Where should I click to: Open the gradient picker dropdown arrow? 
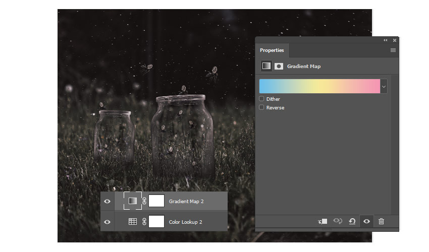pyautogui.click(x=384, y=86)
